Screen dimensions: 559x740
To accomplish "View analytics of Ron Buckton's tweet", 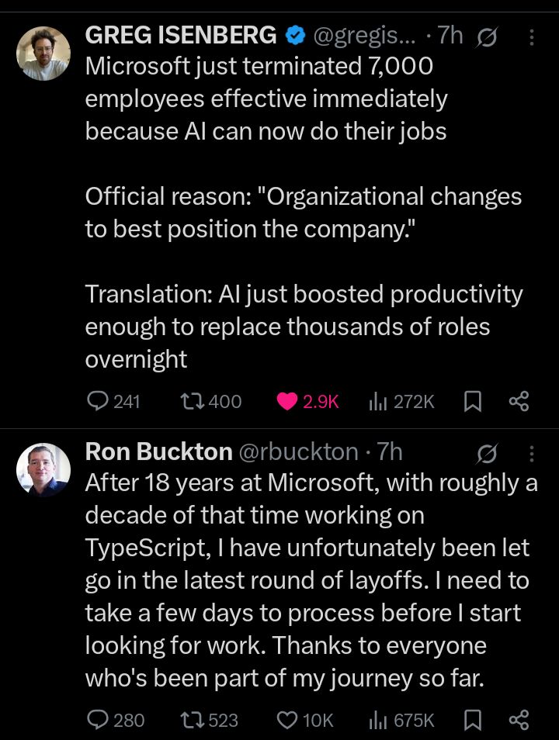I will tap(378, 720).
